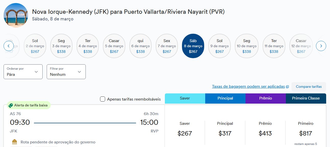The image size is (330, 147).
Task: Enable Apenas tarifas reembolsáveis checkbox
Action: click(103, 99)
